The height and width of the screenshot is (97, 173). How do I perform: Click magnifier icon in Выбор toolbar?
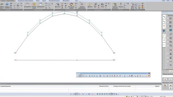click(x=135, y=76)
